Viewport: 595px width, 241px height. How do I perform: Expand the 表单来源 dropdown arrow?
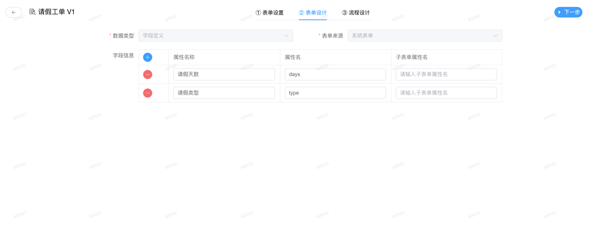[495, 36]
